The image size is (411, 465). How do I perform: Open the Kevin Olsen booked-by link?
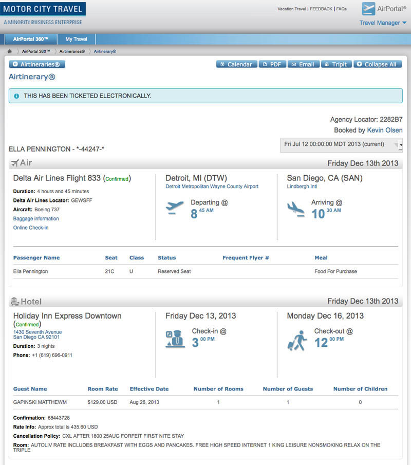385,130
